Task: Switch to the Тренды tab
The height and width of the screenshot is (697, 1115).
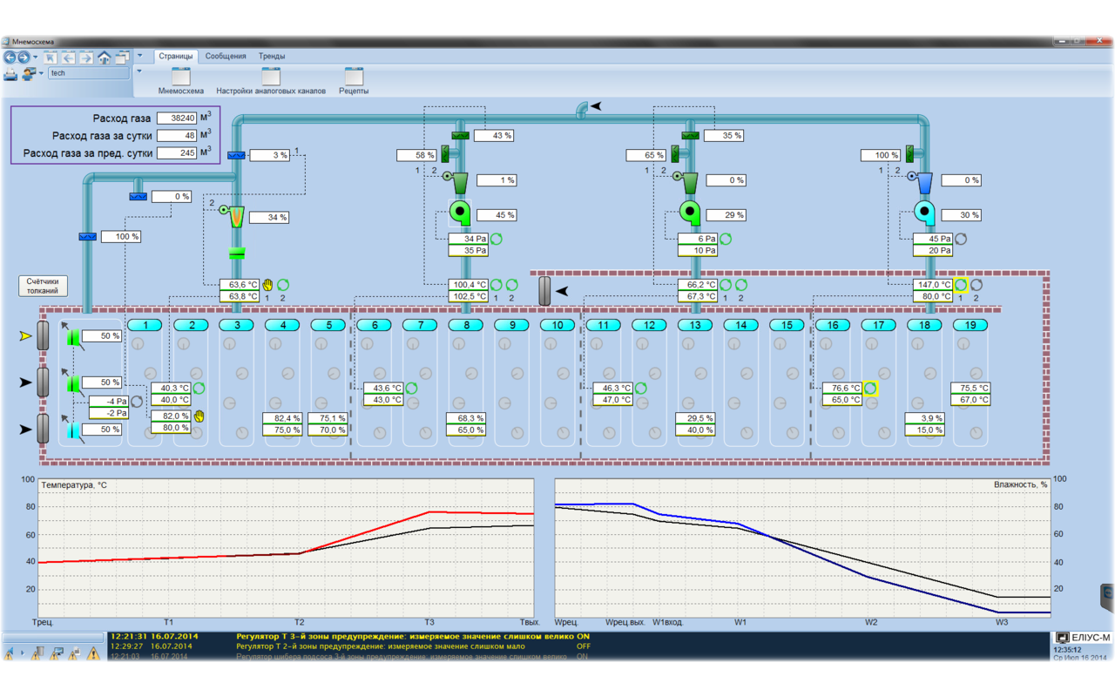Action: point(272,56)
